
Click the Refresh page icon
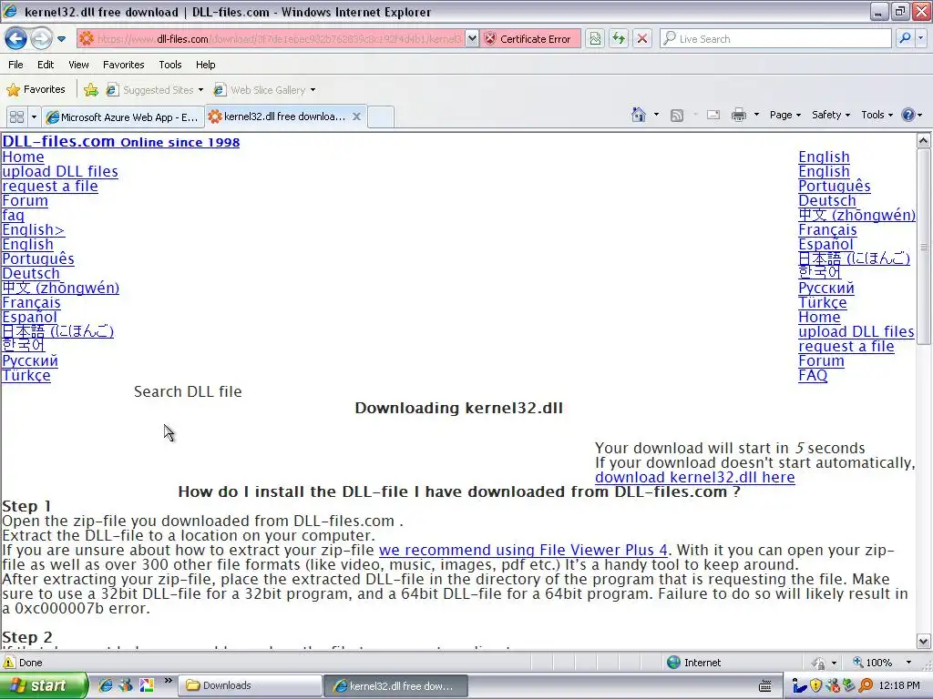pos(619,38)
